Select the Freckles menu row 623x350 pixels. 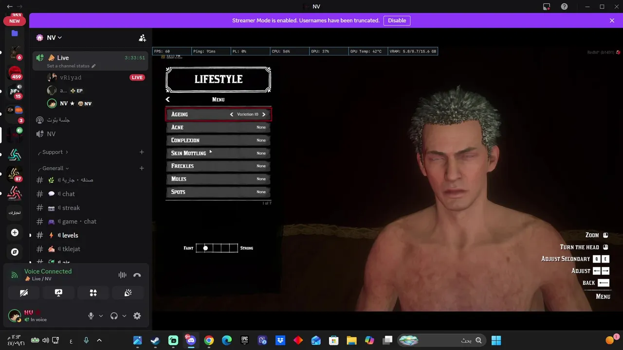coord(219,166)
